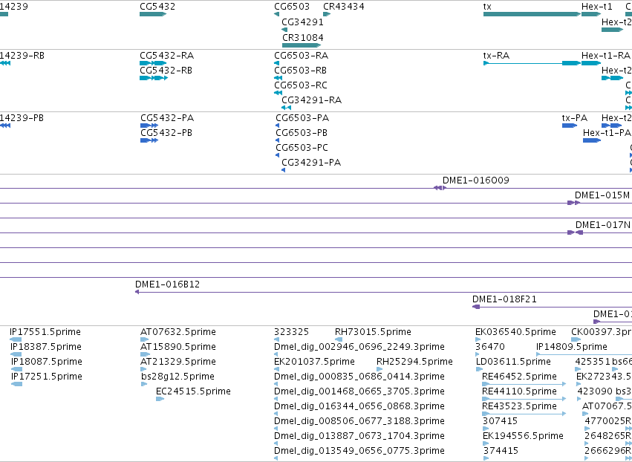Select the CR31084 gene bar

click(302, 45)
